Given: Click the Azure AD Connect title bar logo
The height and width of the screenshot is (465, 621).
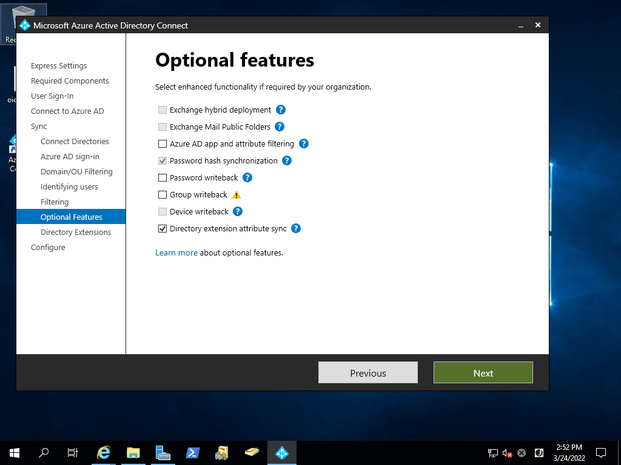Looking at the screenshot, I should pos(24,25).
